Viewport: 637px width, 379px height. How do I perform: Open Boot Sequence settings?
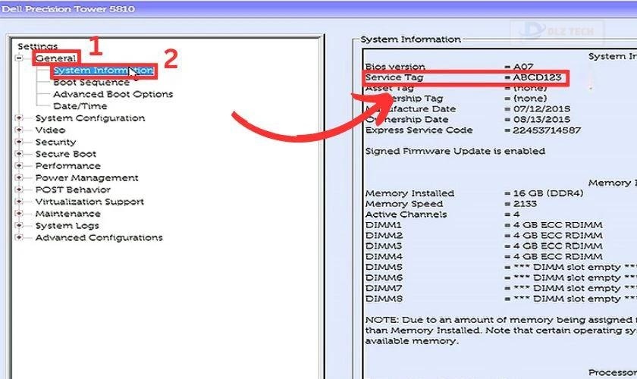click(x=92, y=82)
